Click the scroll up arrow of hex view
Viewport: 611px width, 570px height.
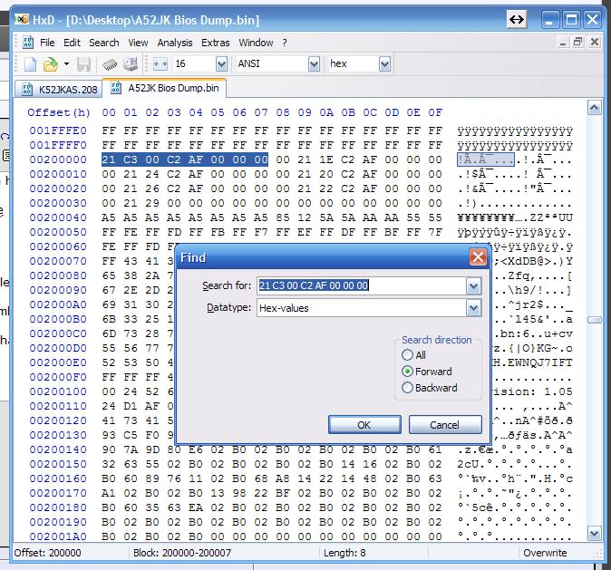pos(594,108)
